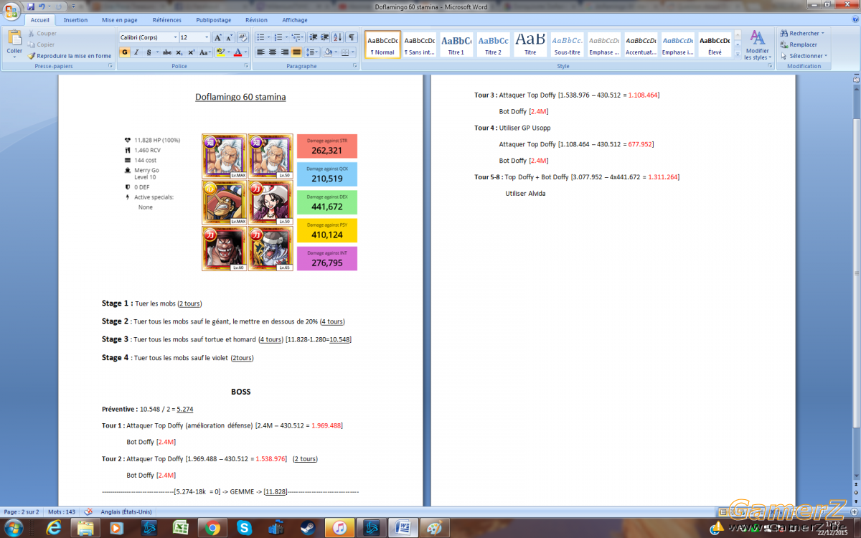Open the Révision tab
This screenshot has width=861, height=538.
tap(256, 20)
